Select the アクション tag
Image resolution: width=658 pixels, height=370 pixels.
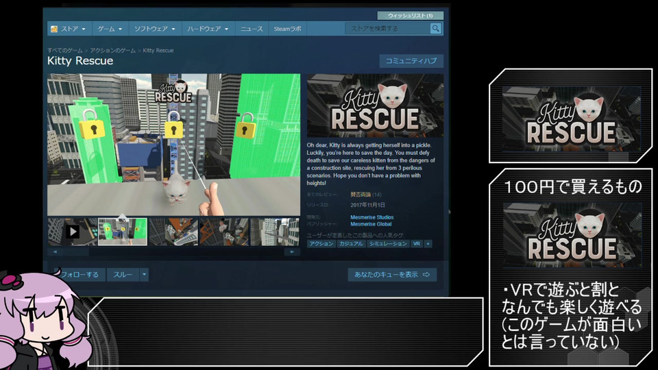point(321,244)
